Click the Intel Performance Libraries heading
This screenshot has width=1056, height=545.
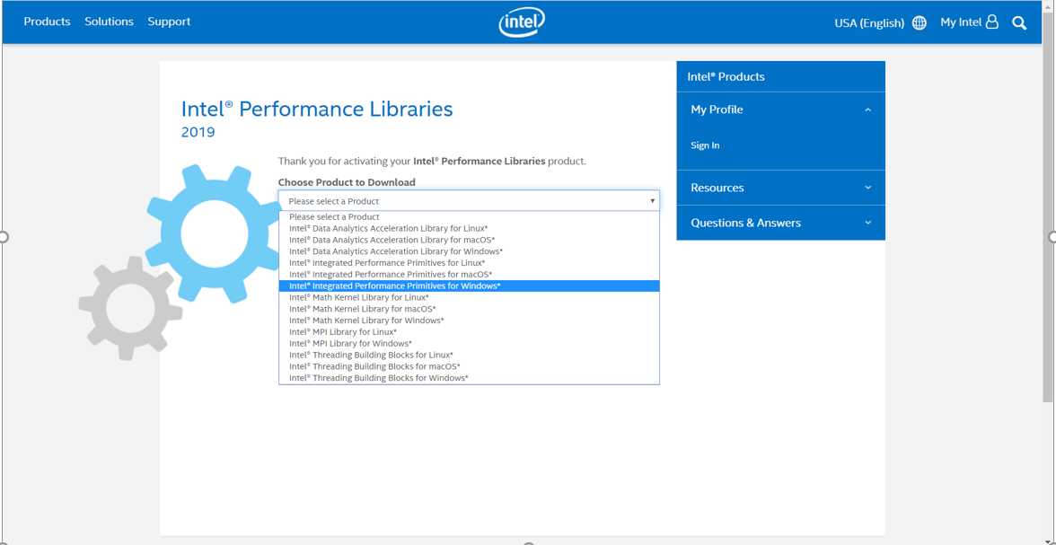tap(317, 110)
